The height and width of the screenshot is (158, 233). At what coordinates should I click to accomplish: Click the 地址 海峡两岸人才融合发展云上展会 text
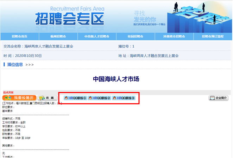pos(149,56)
